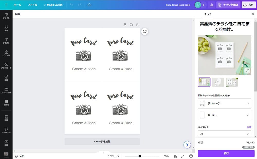The image size is (257, 159).
Task: Open the grid view icon
Action: coord(176,156)
